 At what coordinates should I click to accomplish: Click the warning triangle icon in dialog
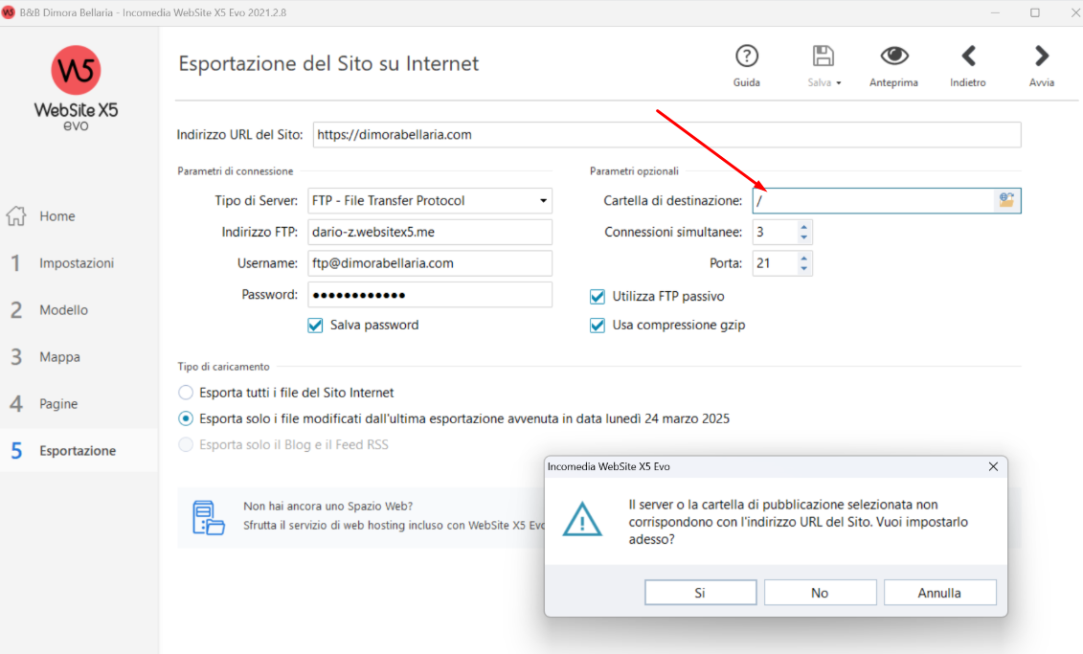(582, 519)
